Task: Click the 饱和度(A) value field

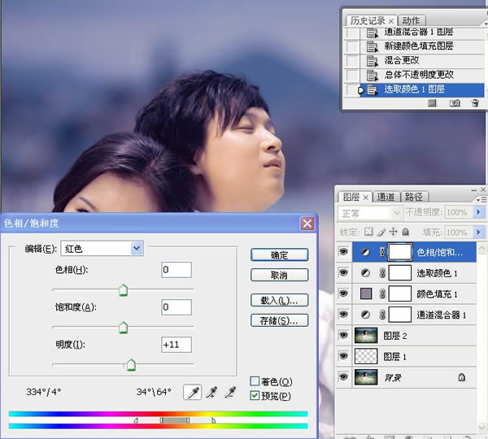Action: [x=176, y=307]
